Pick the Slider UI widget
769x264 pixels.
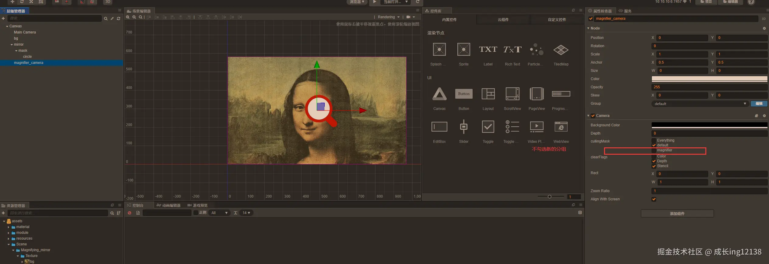pyautogui.click(x=464, y=127)
